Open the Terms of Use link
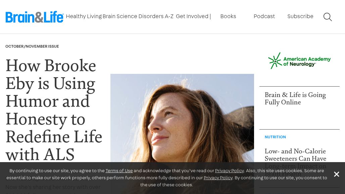345x194 pixels. [x=119, y=171]
